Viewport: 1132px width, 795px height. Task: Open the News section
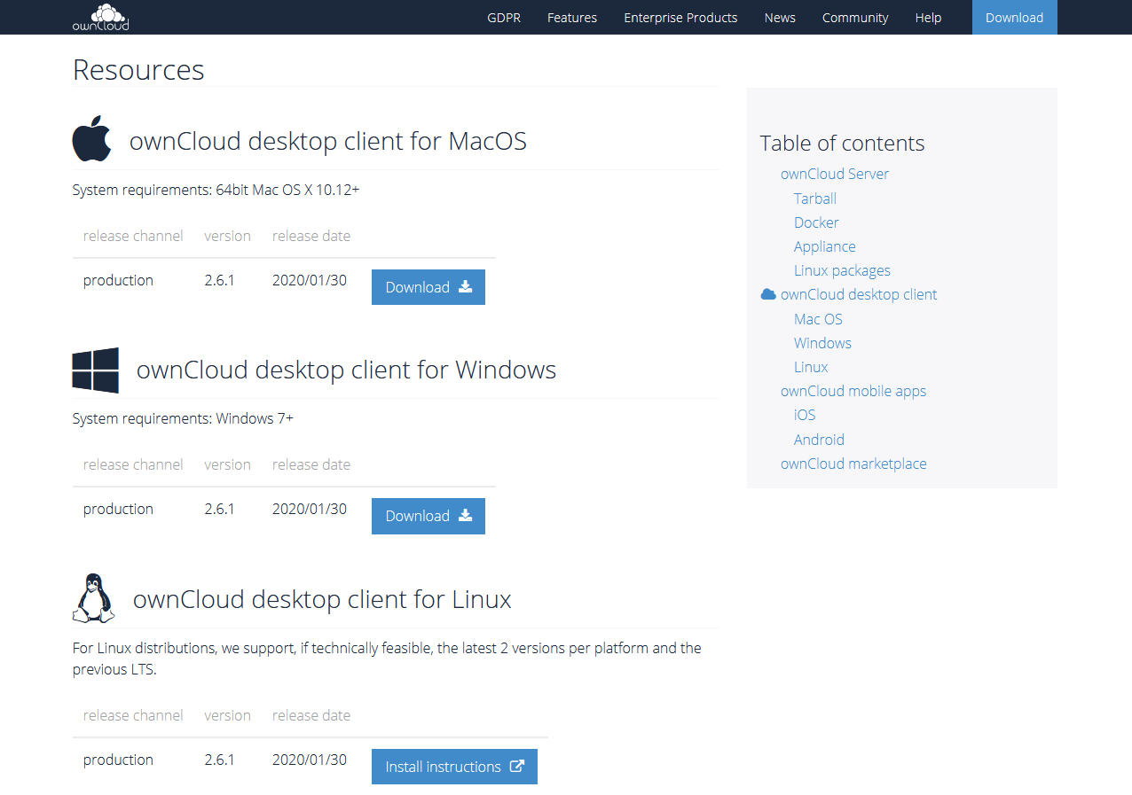(780, 18)
